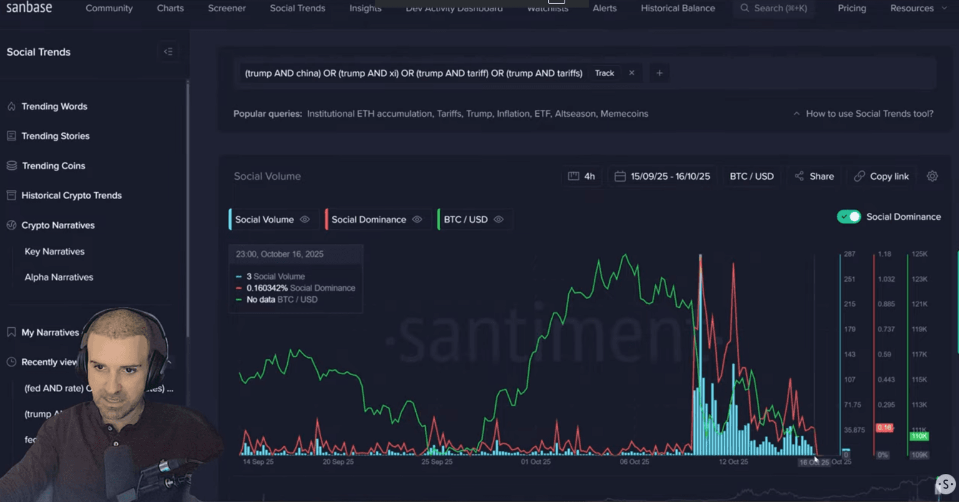Toggle Social Dominance switch off
959x502 pixels.
[x=848, y=217]
